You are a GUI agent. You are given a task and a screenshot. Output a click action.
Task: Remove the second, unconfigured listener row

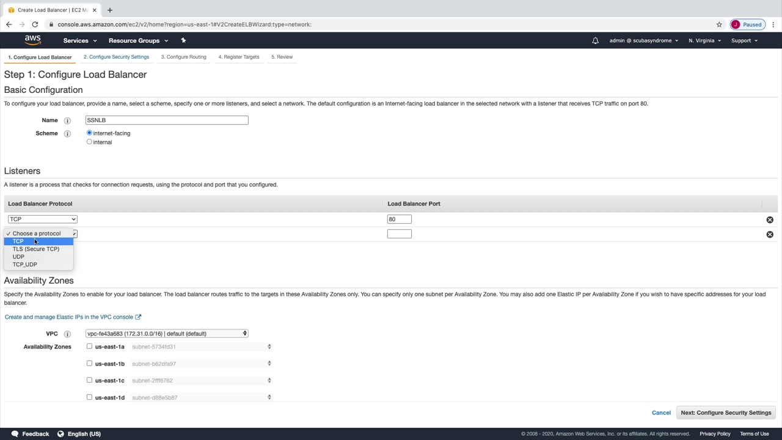pyautogui.click(x=770, y=234)
